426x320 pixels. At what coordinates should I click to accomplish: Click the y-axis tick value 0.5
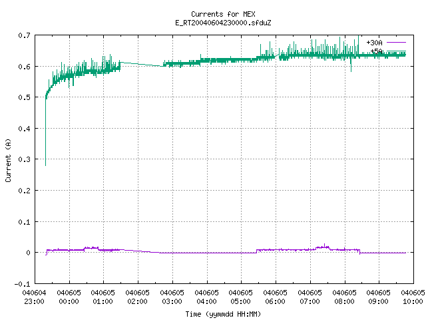click(x=24, y=97)
